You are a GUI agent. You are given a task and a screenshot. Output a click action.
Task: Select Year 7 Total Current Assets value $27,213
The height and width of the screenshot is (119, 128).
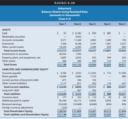pyautogui.click(x=62, y=51)
